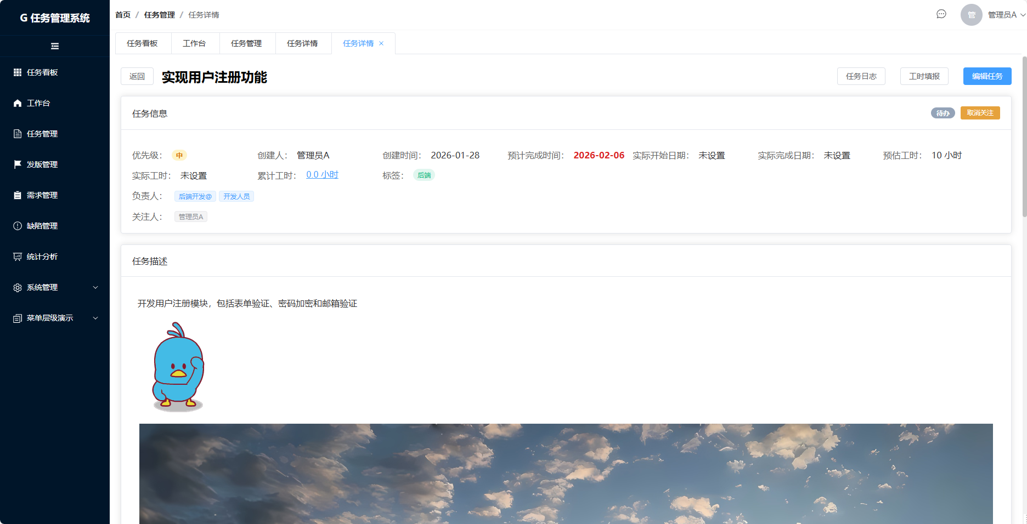
Task: Open the 0.0 小时 cumulative hours link
Action: point(322,175)
